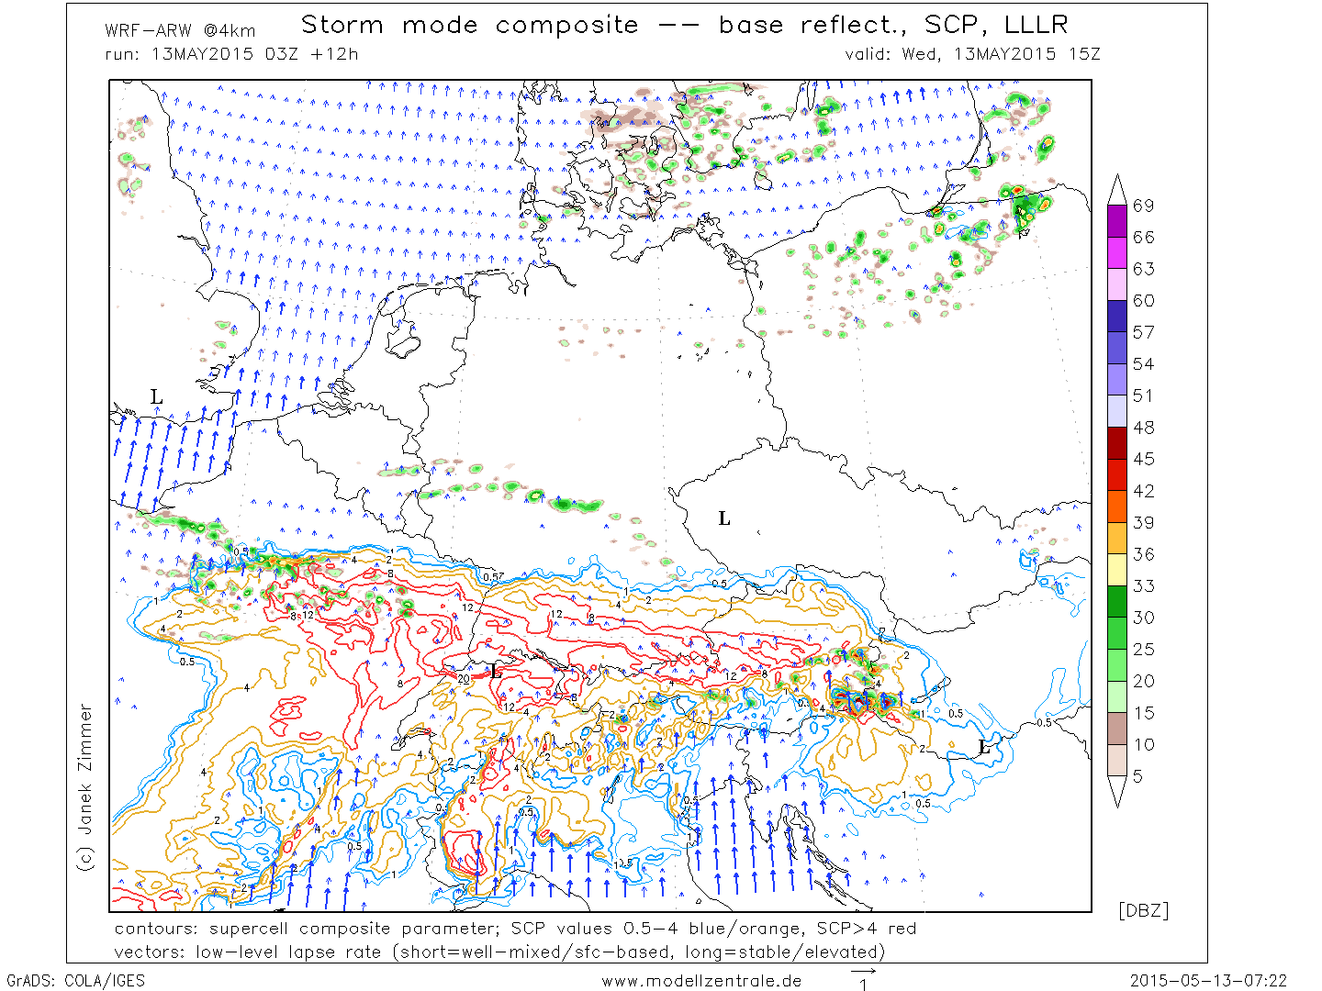Screen dimensions: 1322x991
Task: Select the dark orange 39–42 dBZ swatch
Action: pyautogui.click(x=1117, y=507)
